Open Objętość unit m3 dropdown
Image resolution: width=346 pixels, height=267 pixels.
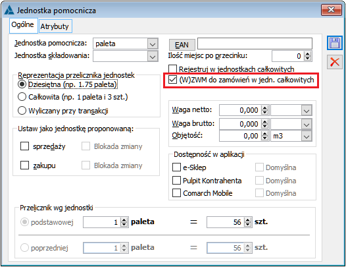(307, 136)
